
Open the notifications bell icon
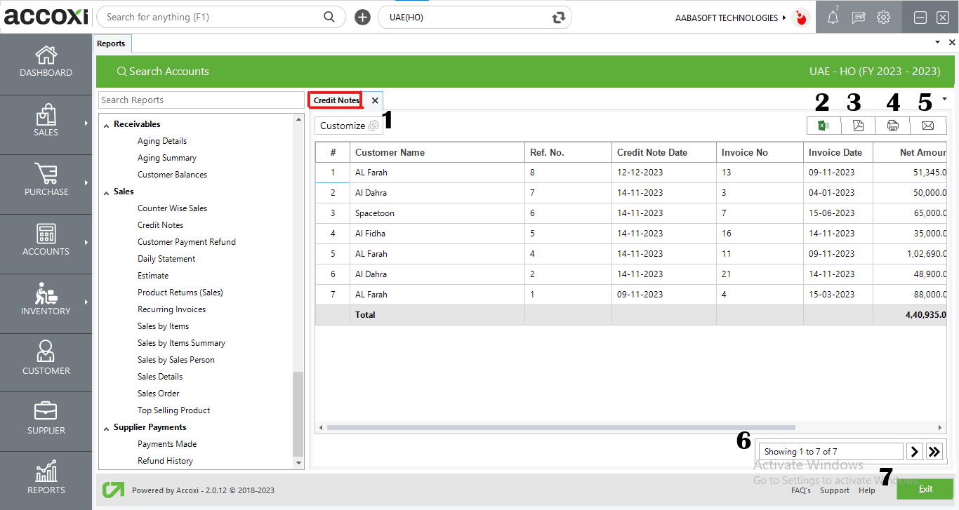(x=833, y=18)
